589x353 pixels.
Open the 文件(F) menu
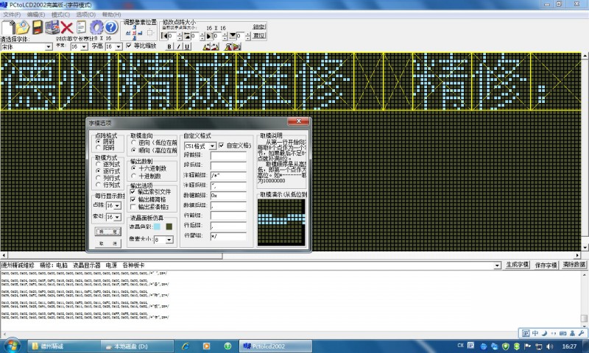coord(12,14)
